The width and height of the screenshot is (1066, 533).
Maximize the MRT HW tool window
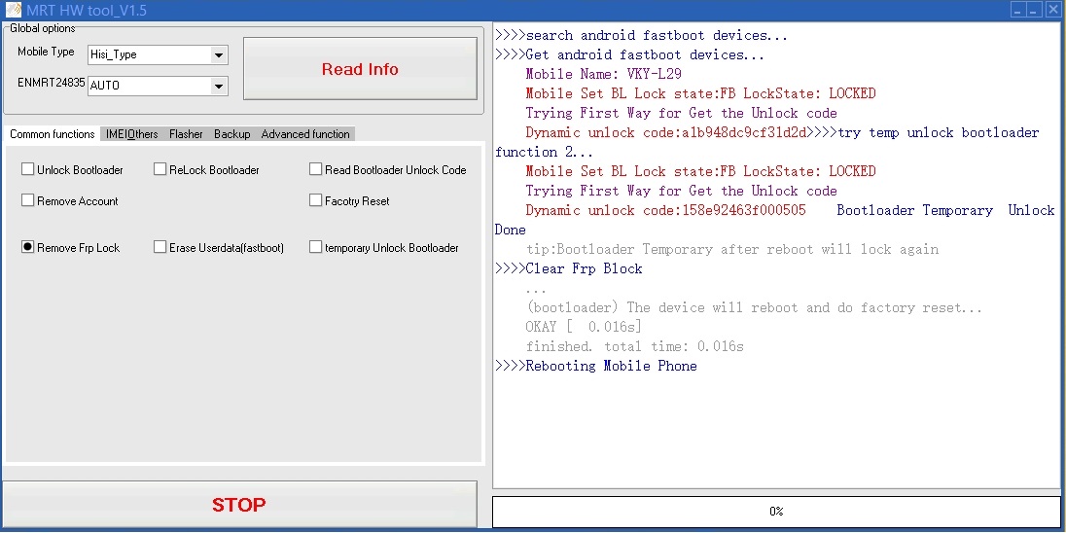click(1034, 10)
